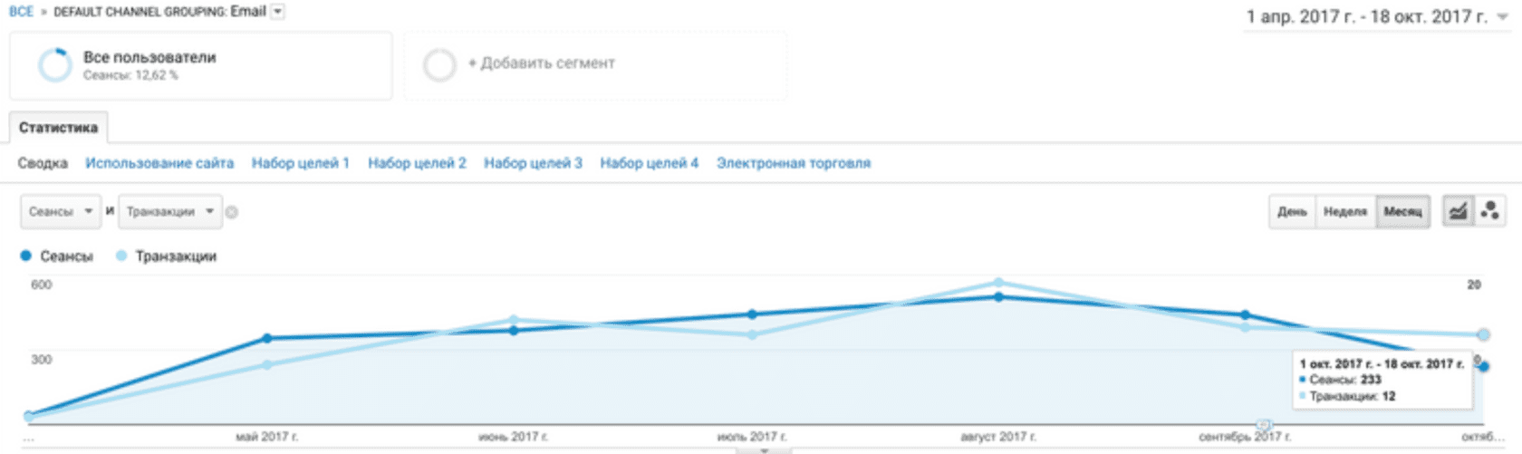Click the empty Добавить сегмент circle icon
The image size is (1522, 454).
439,65
